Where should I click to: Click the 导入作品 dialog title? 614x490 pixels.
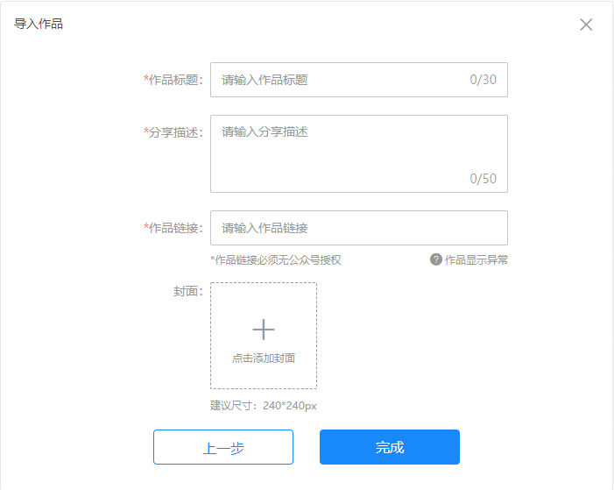[39, 24]
